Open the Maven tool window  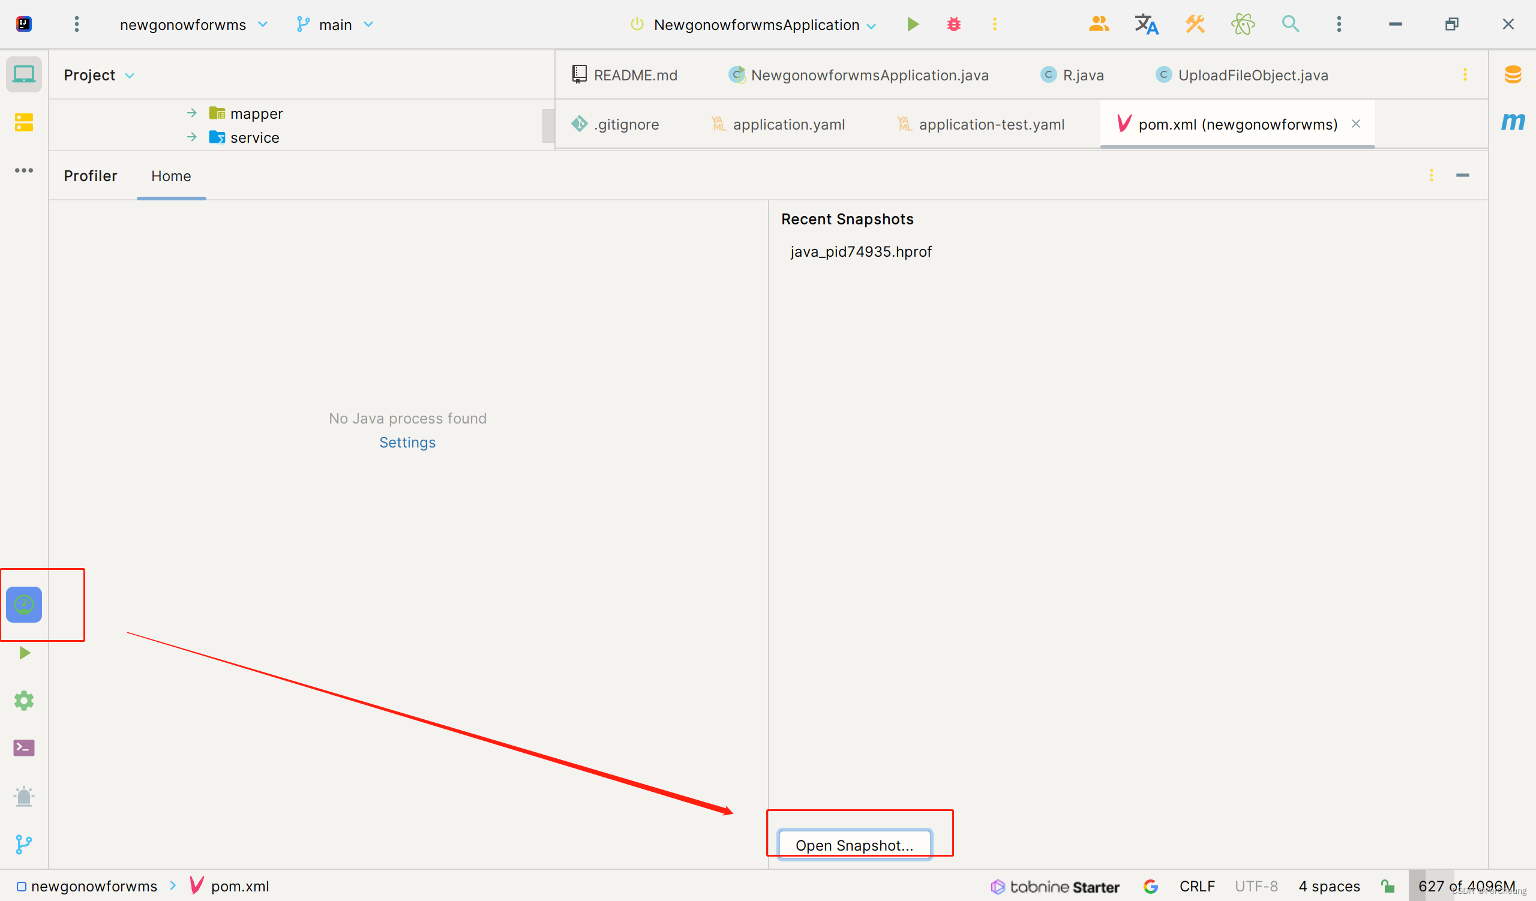[1512, 122]
